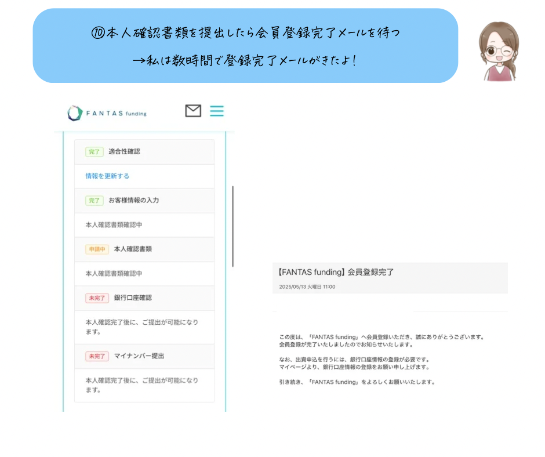Click 本人確認書類確認中 text under お客様情報の入力
This screenshot has width=545, height=457.
click(x=114, y=225)
